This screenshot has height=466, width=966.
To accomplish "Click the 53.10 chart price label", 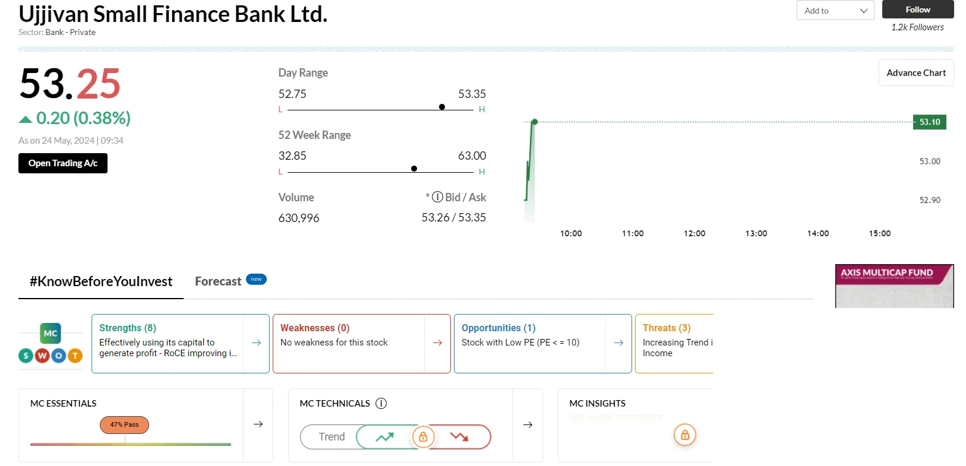I will (x=930, y=122).
